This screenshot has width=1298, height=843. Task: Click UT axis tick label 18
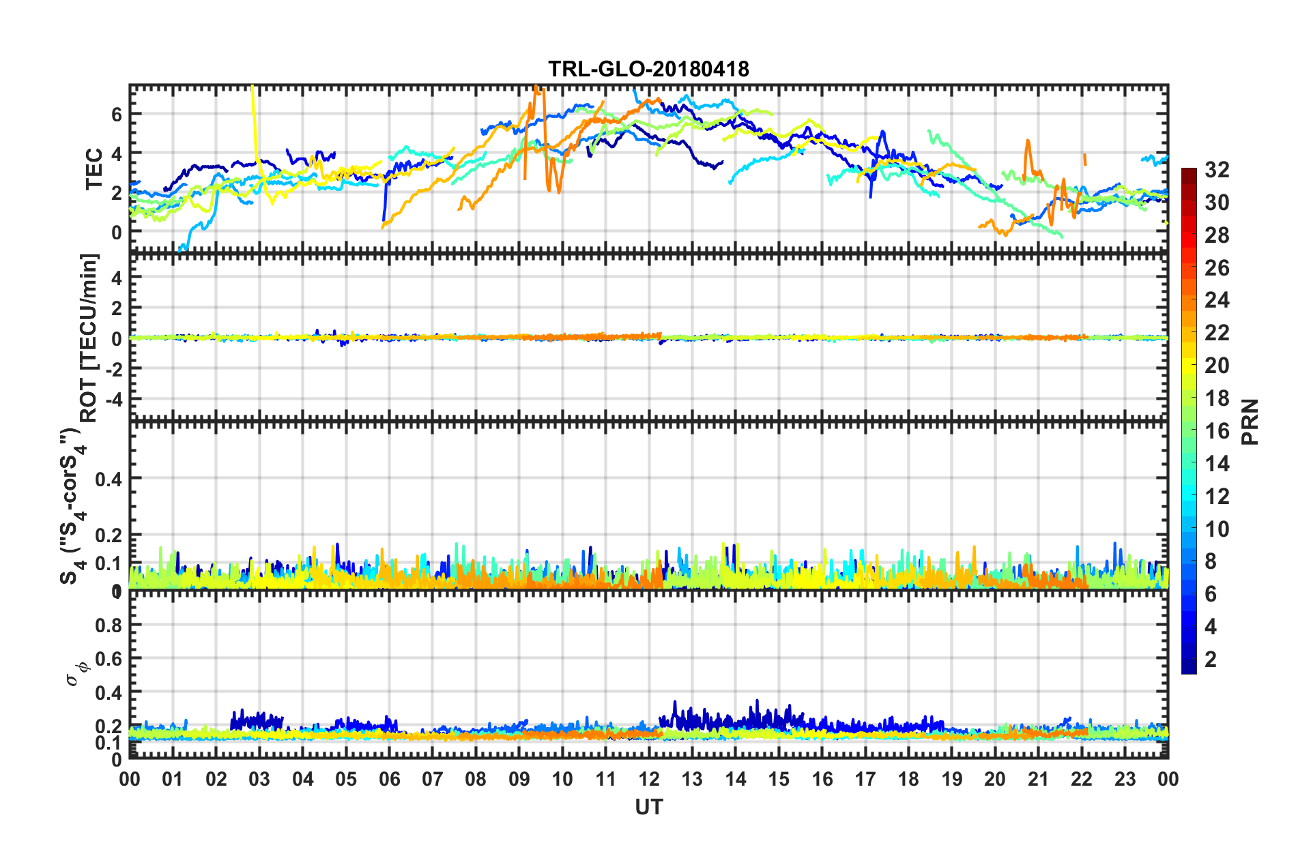(908, 780)
